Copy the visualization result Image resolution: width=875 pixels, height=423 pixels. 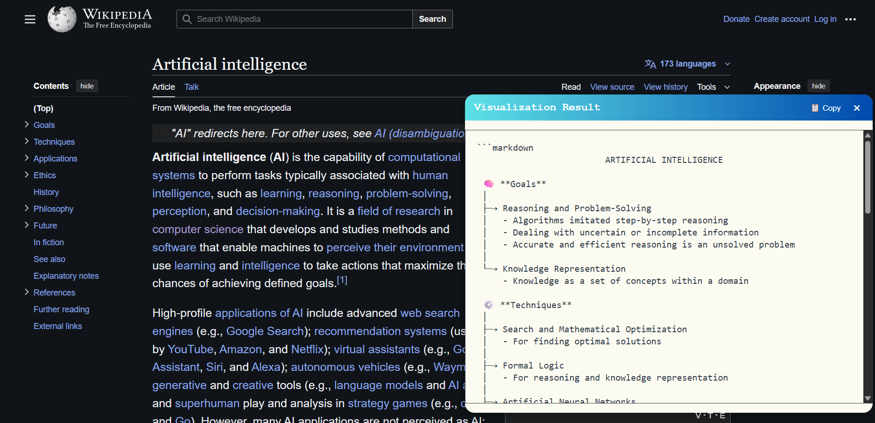pyautogui.click(x=826, y=108)
